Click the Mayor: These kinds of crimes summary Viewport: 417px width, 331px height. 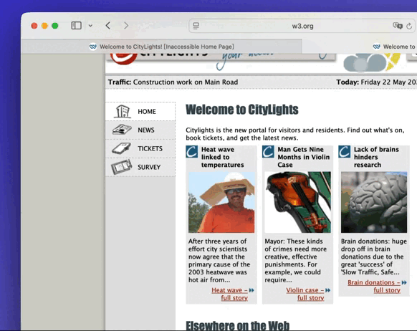[296, 261]
